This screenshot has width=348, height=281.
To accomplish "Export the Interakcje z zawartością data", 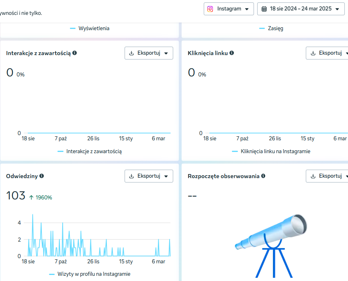I will 149,53.
